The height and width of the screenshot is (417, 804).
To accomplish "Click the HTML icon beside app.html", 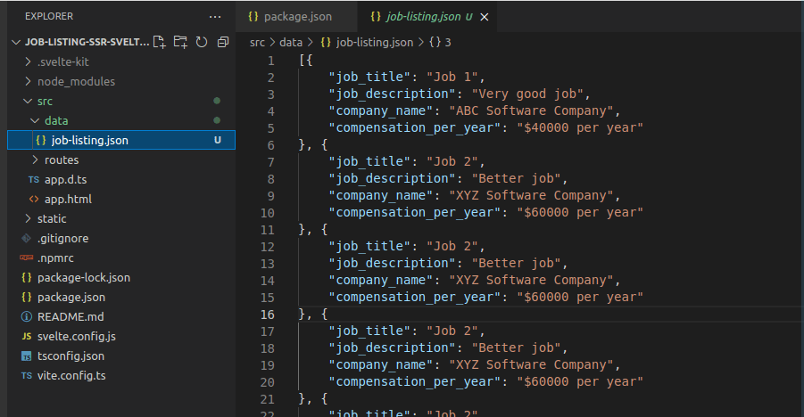I will pos(34,200).
